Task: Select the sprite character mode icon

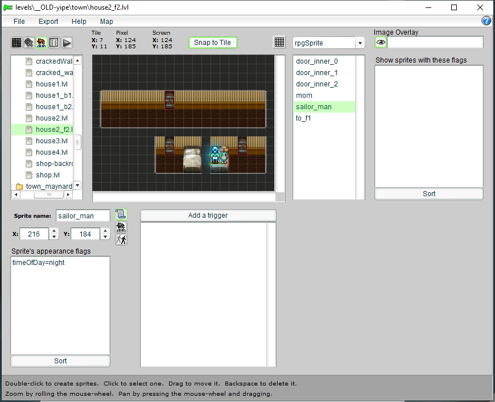Action: [x=42, y=43]
